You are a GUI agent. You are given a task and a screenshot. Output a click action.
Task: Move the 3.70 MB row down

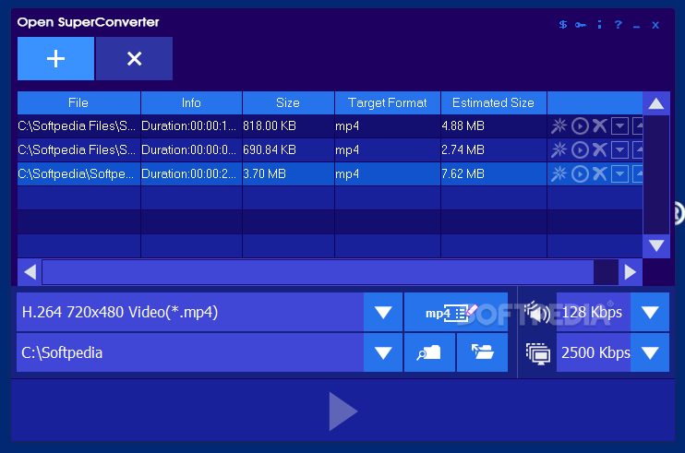point(619,174)
